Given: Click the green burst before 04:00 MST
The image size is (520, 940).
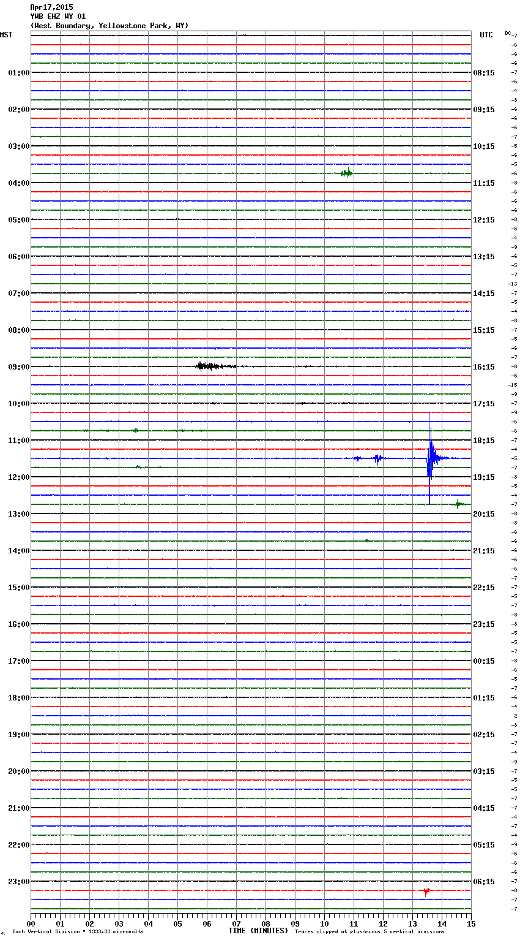Looking at the screenshot, I should (x=346, y=173).
